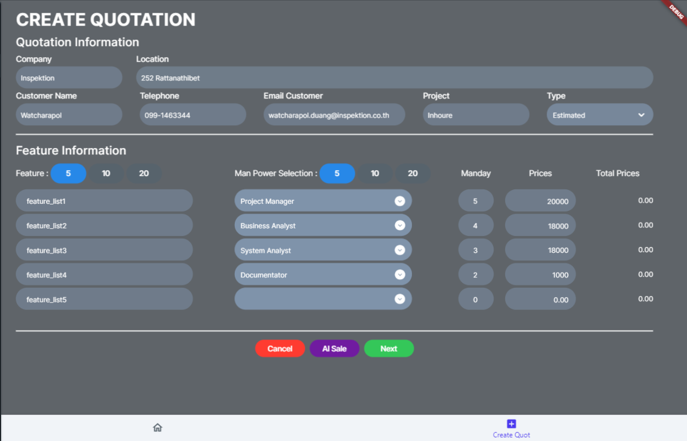This screenshot has width=687, height=441.
Task: Open the Documentator dropdown chevron icon
Action: (x=400, y=274)
